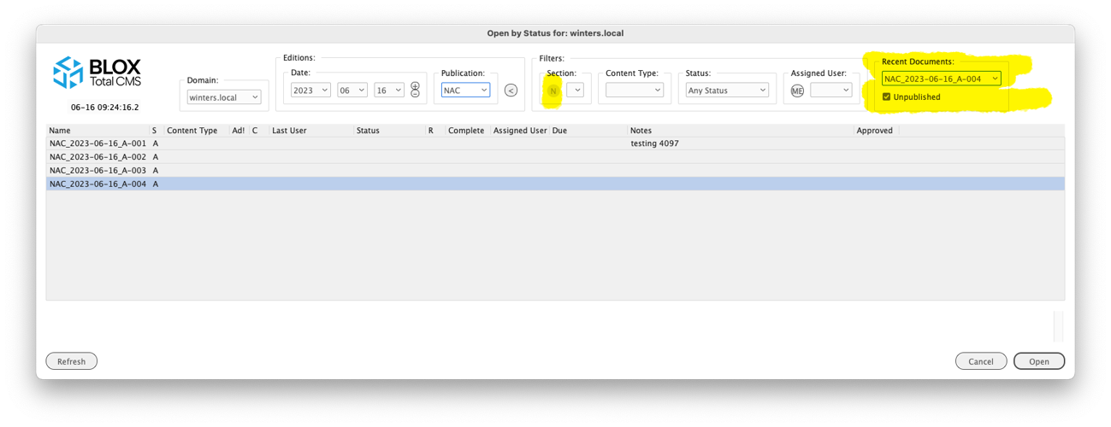Open the month dropdown showing 06

tap(352, 91)
